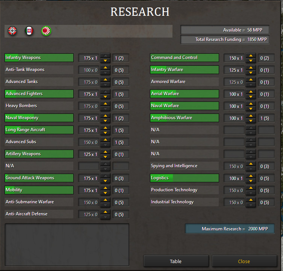The image size is (283, 271).
Task: Decrease Infantry Weapons research investment
Action: click(105, 61)
